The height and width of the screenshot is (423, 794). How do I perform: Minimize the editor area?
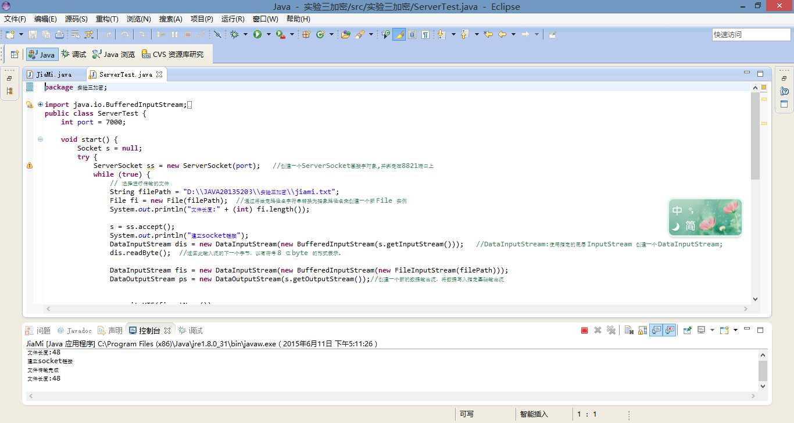(747, 73)
